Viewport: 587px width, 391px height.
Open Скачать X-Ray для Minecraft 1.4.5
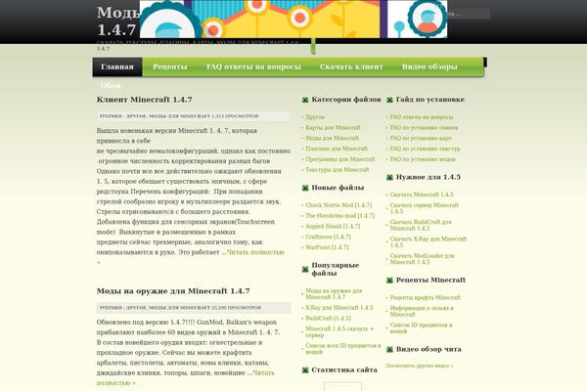tap(429, 242)
